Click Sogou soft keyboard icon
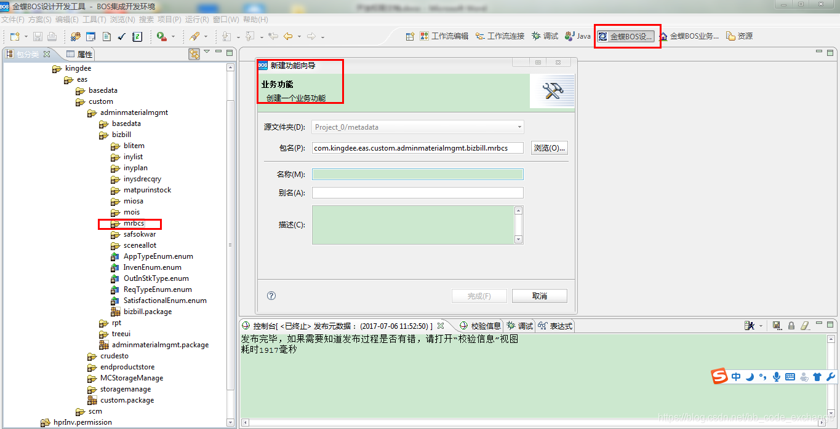The height and width of the screenshot is (429, 840). (790, 377)
